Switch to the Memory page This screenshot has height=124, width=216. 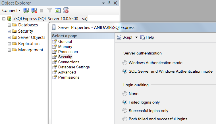coord(65,47)
